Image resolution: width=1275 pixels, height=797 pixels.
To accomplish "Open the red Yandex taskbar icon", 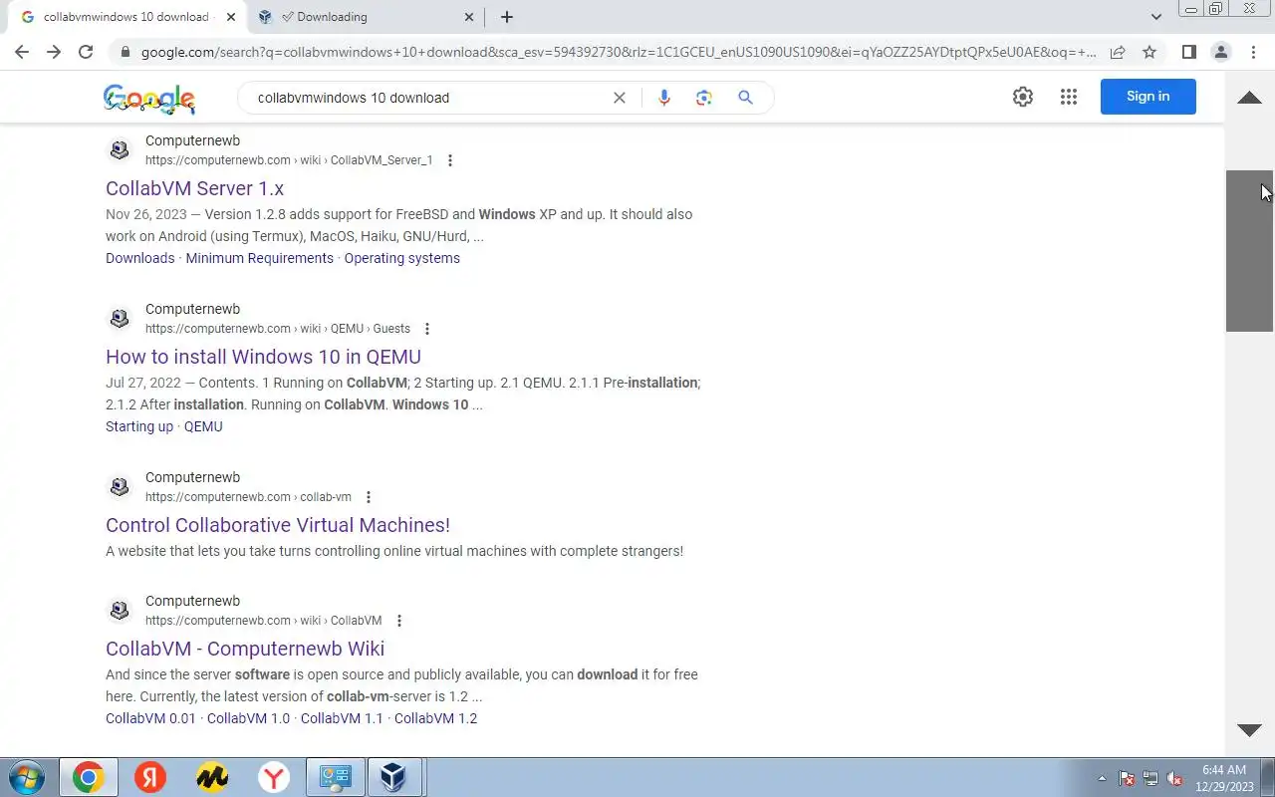I will point(150,777).
